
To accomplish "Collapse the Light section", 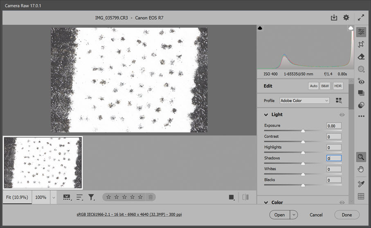I will [x=266, y=114].
